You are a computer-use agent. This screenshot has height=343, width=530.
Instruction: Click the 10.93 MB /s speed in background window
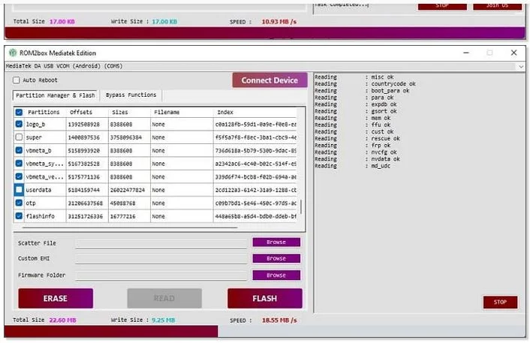pyautogui.click(x=279, y=22)
